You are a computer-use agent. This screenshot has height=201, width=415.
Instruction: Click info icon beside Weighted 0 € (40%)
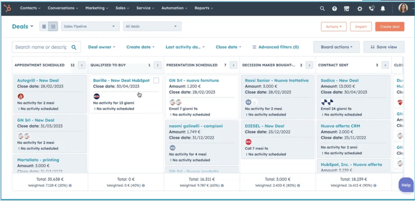click(143, 186)
